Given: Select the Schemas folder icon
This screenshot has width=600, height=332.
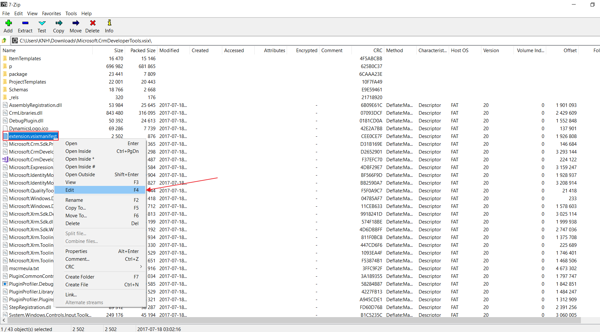Looking at the screenshot, I should pyautogui.click(x=5, y=90).
